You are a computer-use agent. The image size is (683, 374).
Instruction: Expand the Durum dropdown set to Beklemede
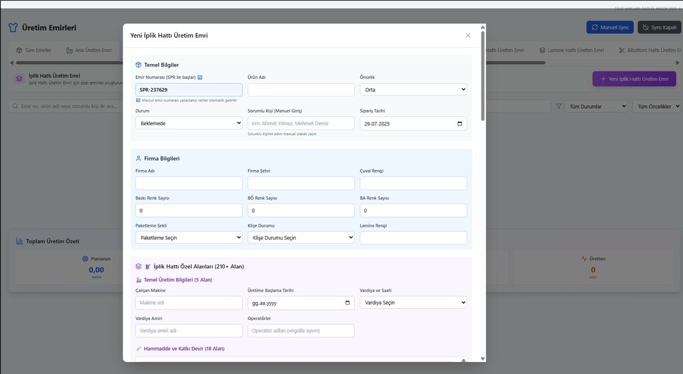pyautogui.click(x=189, y=123)
